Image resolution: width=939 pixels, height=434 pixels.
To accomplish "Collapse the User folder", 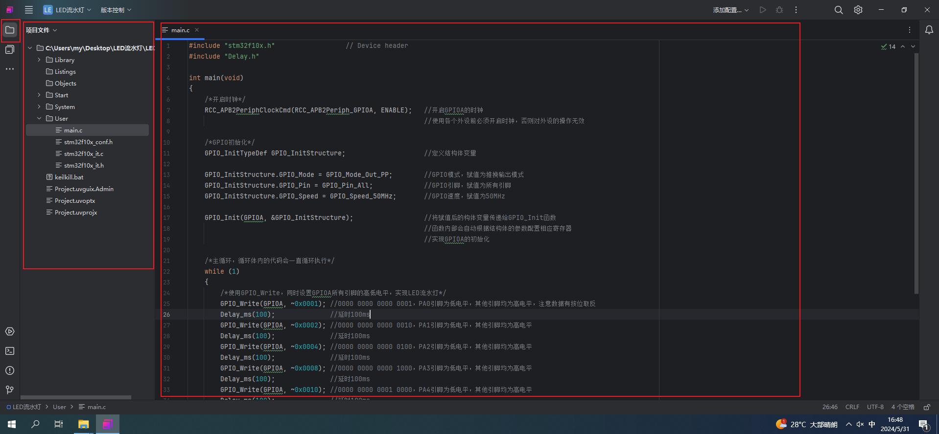I will point(39,119).
